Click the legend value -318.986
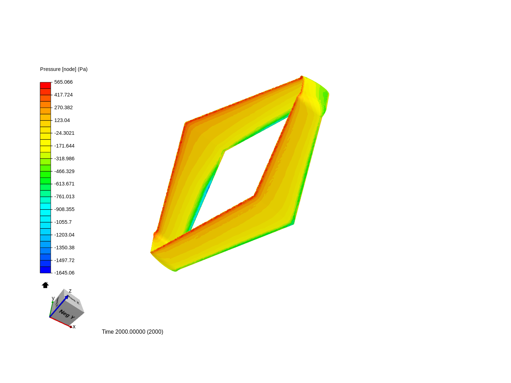 click(x=64, y=159)
